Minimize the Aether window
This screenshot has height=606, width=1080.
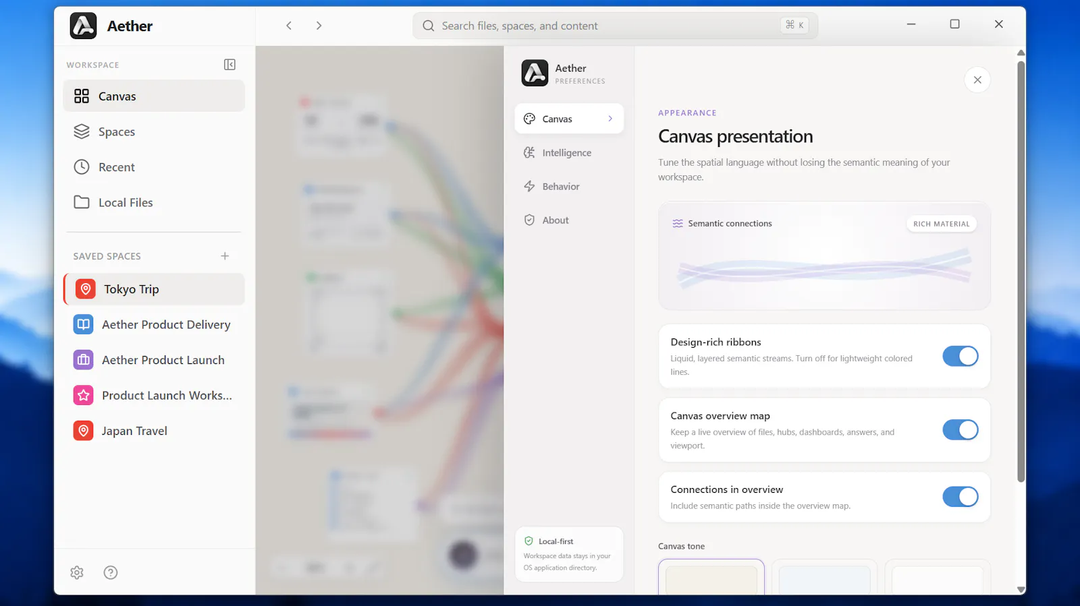tap(911, 24)
